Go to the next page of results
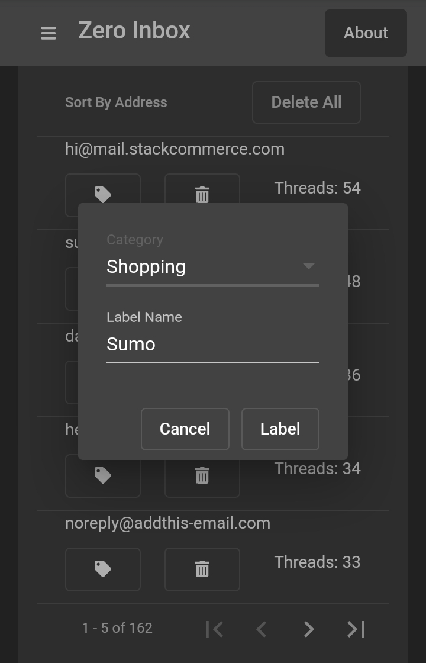This screenshot has width=426, height=663. coord(309,629)
